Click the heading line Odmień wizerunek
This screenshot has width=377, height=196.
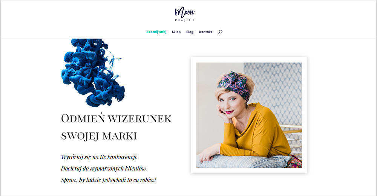click(116, 119)
